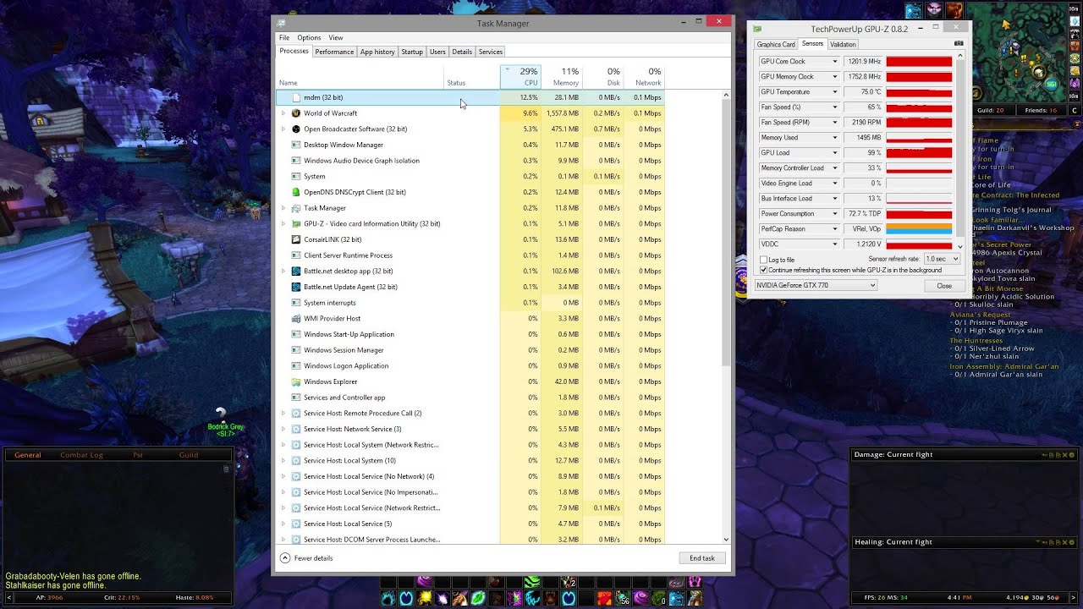Click Fewer details in Task Manager
Image resolution: width=1083 pixels, height=609 pixels.
306,558
